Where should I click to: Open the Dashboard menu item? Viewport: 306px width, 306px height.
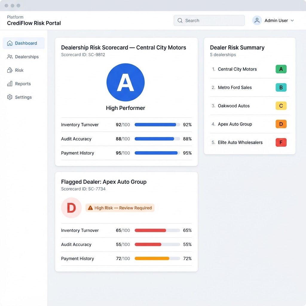coord(24,43)
